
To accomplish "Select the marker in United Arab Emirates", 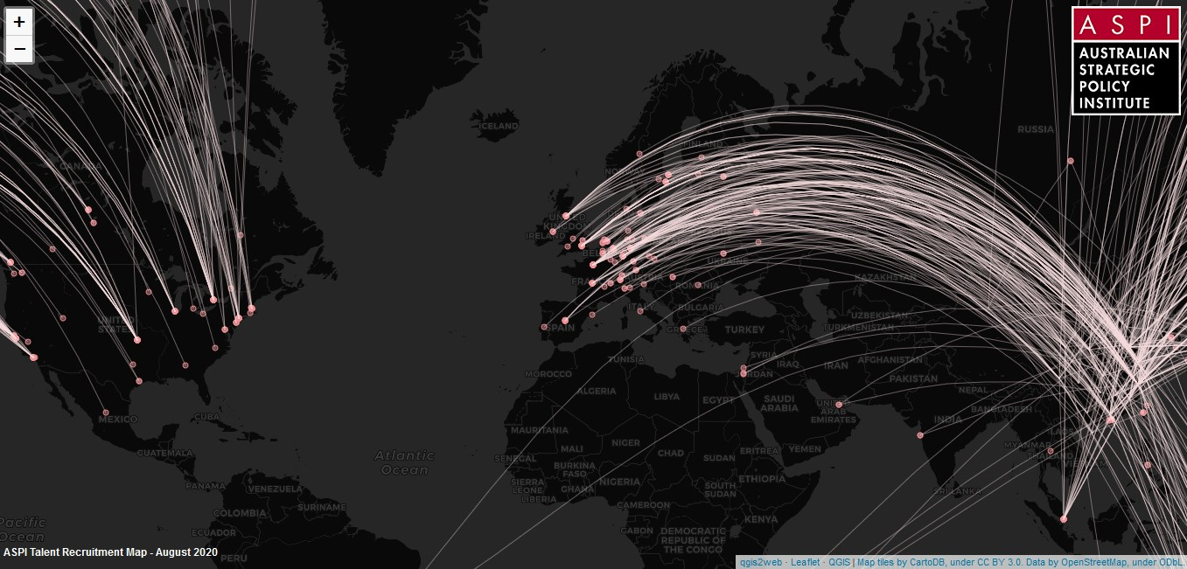I will pyautogui.click(x=838, y=405).
